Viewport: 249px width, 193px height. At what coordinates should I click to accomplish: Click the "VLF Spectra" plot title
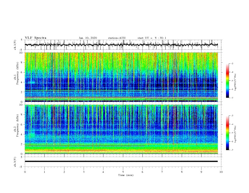click(x=36, y=38)
